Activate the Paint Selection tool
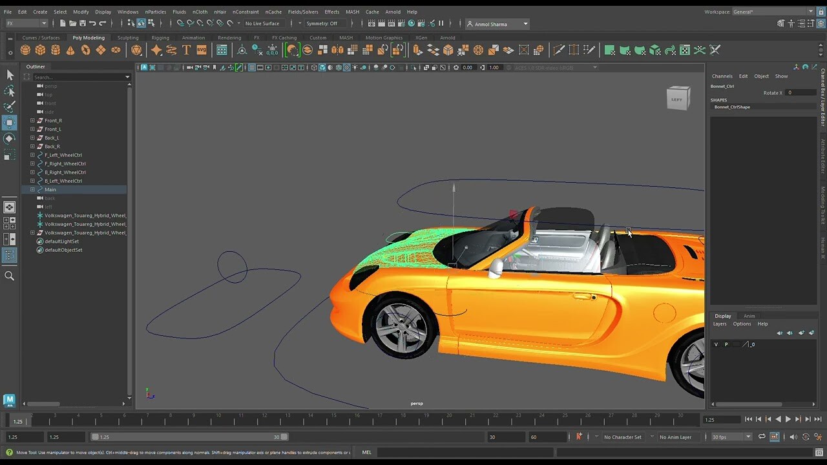The height and width of the screenshot is (465, 827). tap(10, 107)
